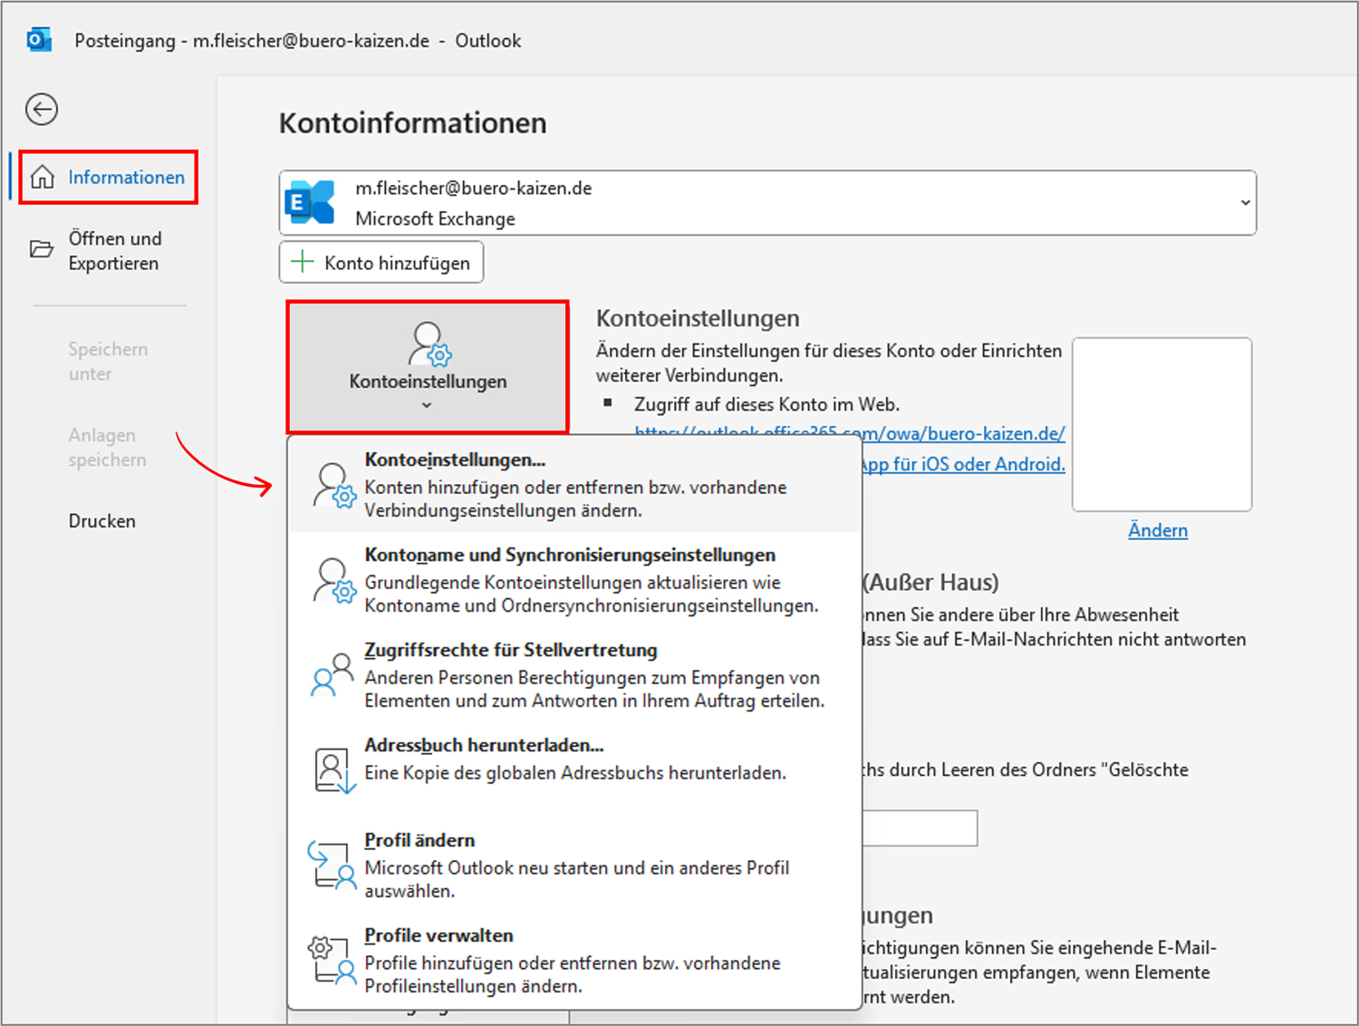Click the folder icon for Öffnen und Exportieren
Image resolution: width=1359 pixels, height=1026 pixels.
click(42, 249)
